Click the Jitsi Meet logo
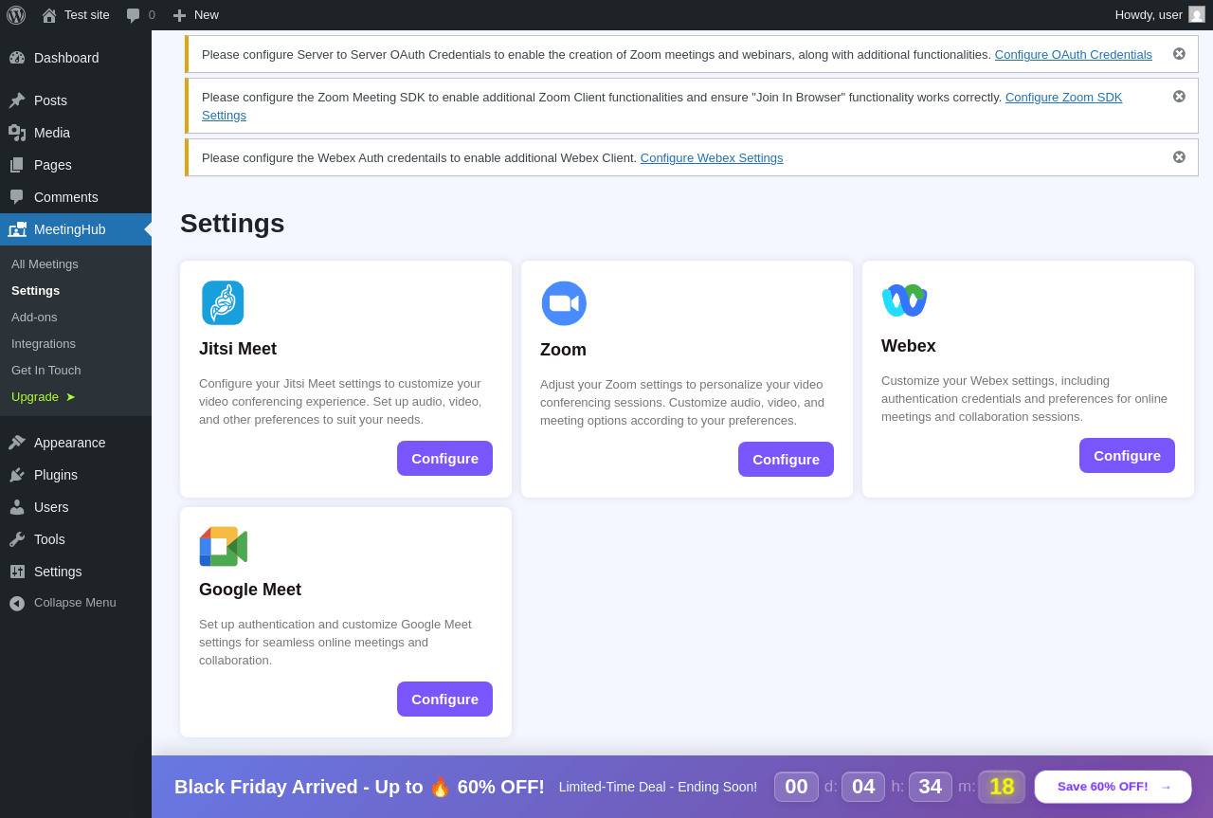Screen dimensions: 1213x818 tap(223, 302)
